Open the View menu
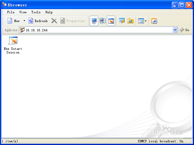 click(23, 12)
